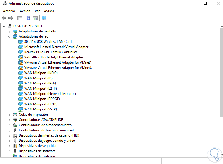223x164 pixels.
Task: Select WAN Miniport (PPPOE)
Action: [x=42, y=99]
